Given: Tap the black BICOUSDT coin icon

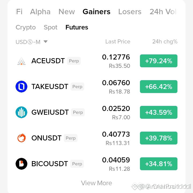Looking at the screenshot, I should (x=21, y=164).
